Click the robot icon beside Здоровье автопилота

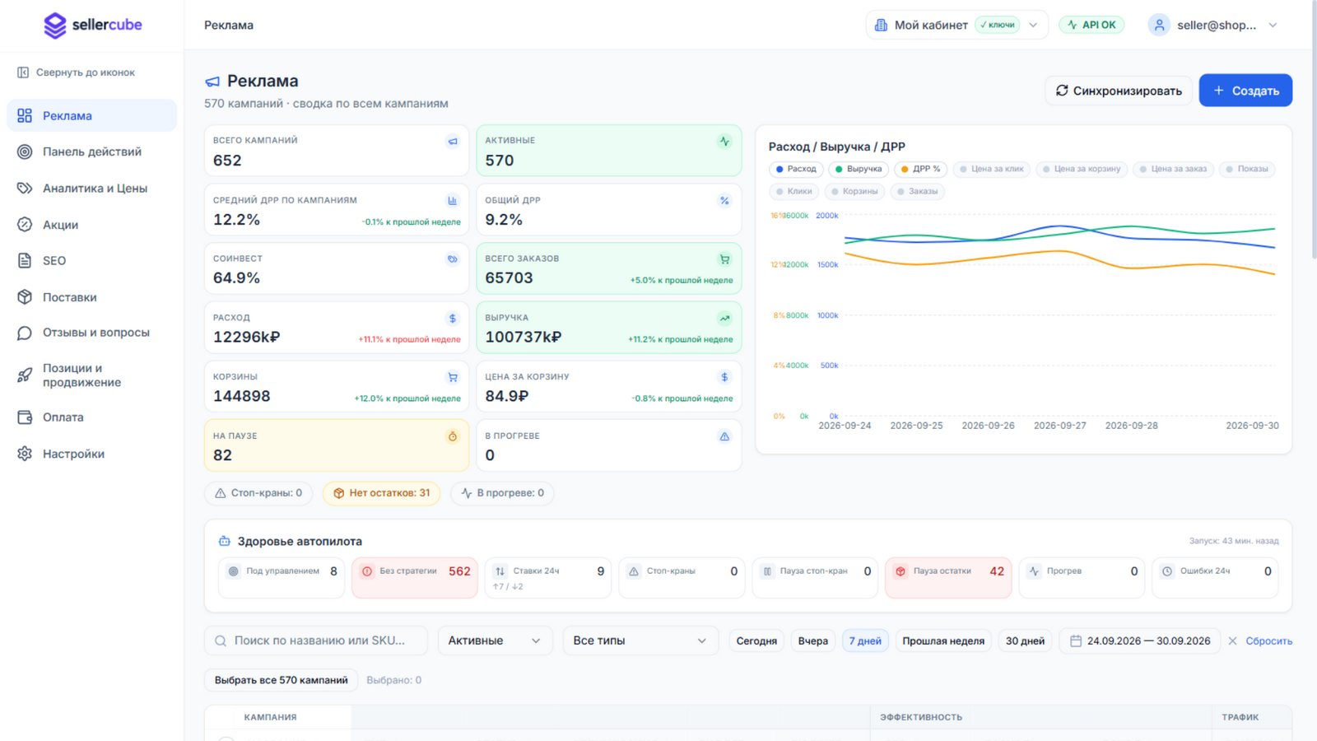[x=224, y=541]
